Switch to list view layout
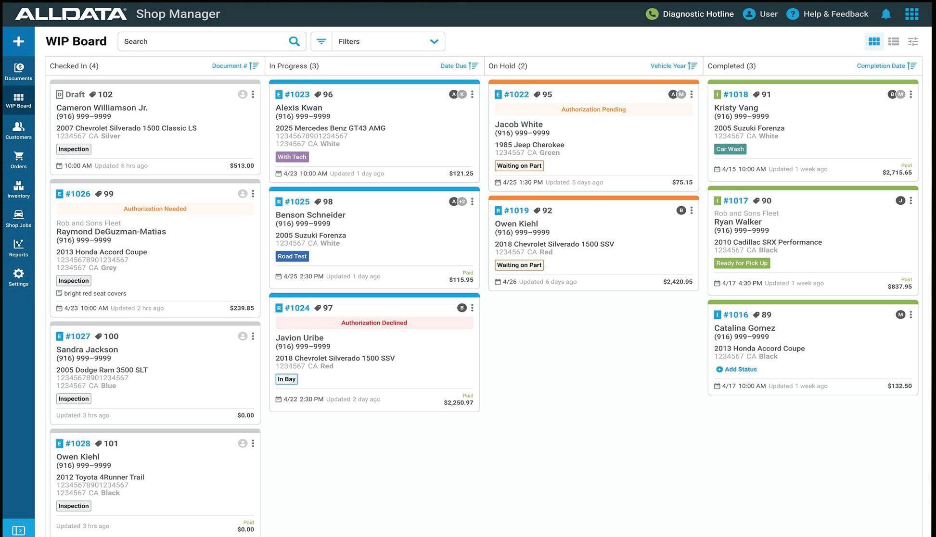The width and height of the screenshot is (936, 537). tap(894, 42)
